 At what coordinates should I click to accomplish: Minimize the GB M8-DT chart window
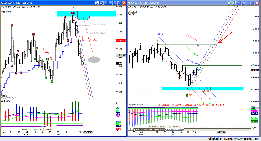tap(116, 2)
